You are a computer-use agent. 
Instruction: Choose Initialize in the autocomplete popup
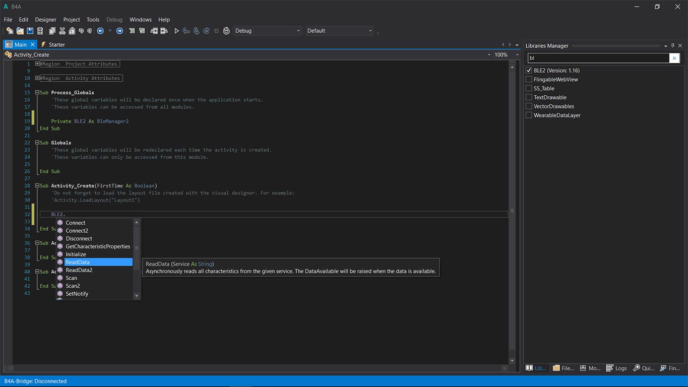click(76, 254)
